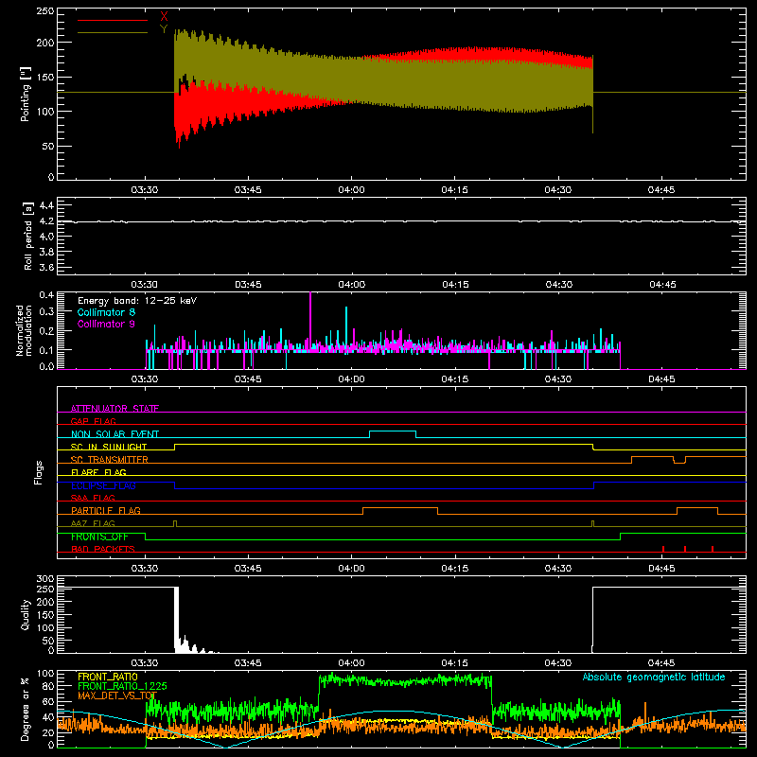Viewport: 757px width, 757px height.
Task: Click 'Absolute geomagnetic latitude' legend text
Action: pyautogui.click(x=654, y=678)
